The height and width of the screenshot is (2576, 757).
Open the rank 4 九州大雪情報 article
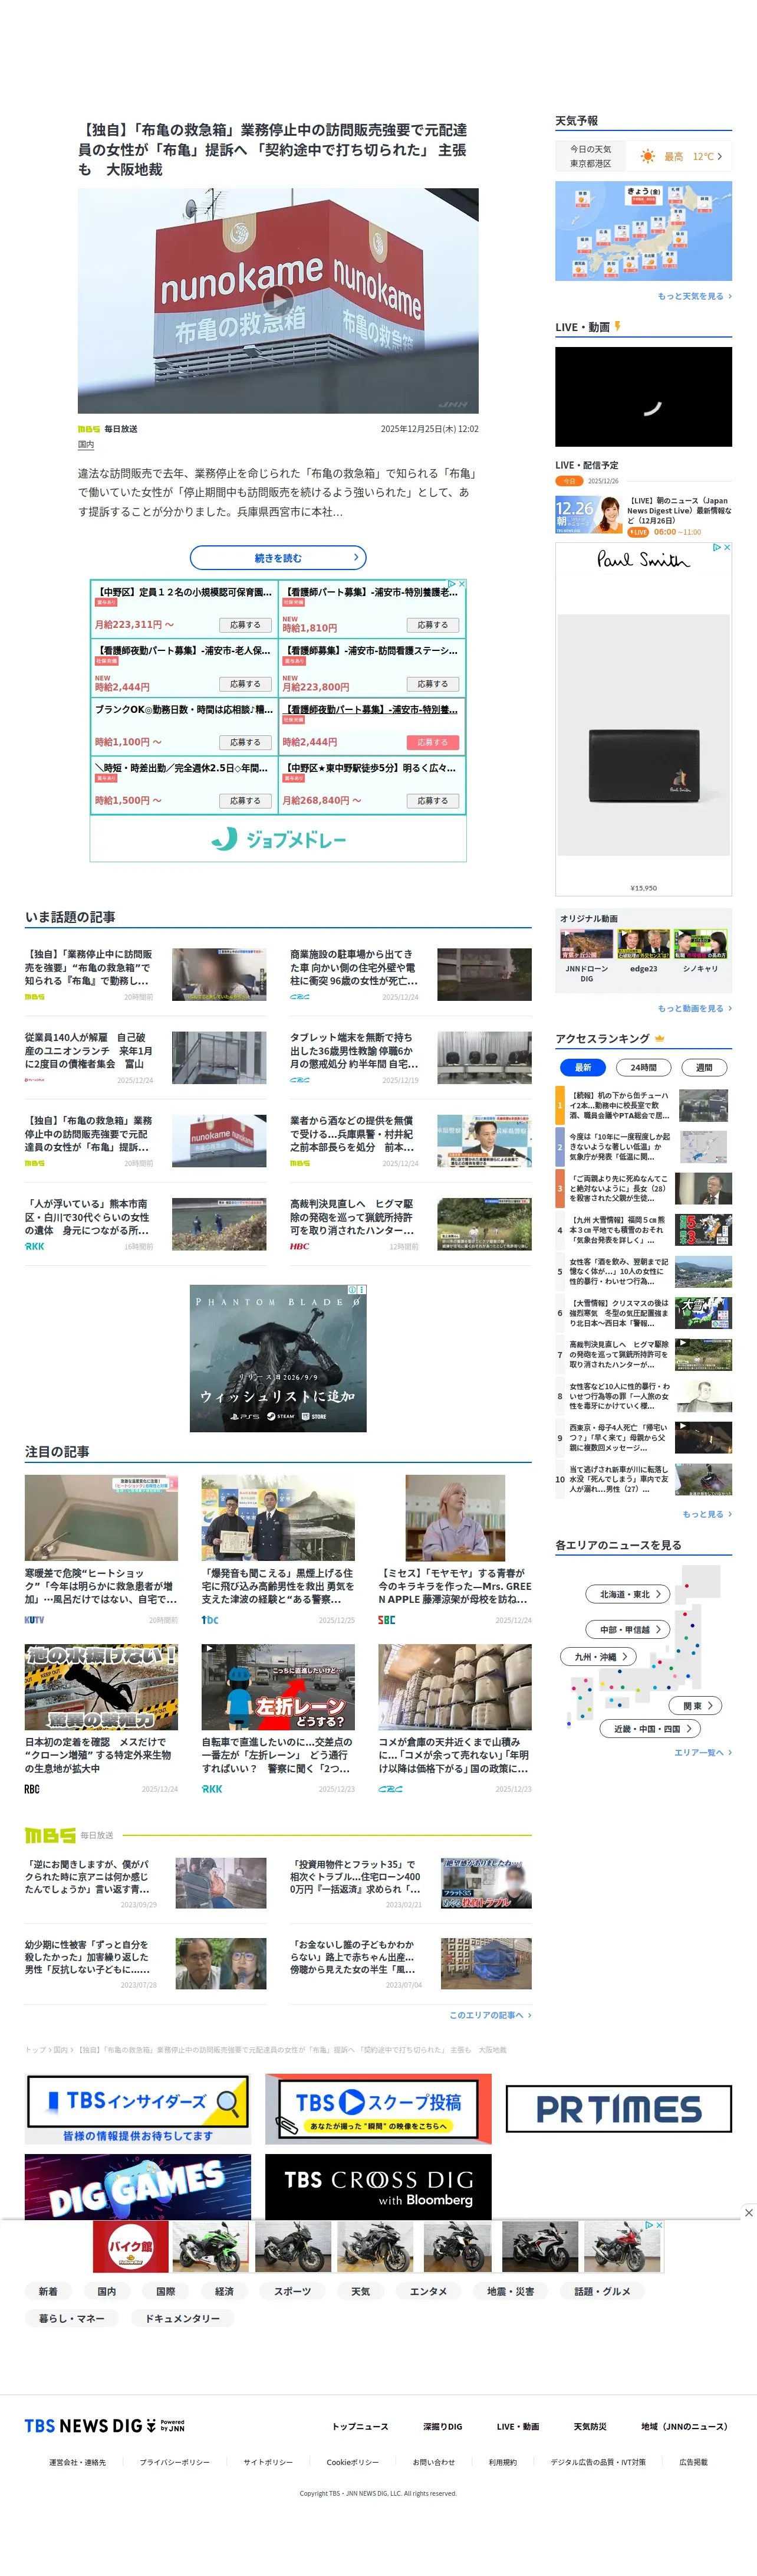[643, 1229]
